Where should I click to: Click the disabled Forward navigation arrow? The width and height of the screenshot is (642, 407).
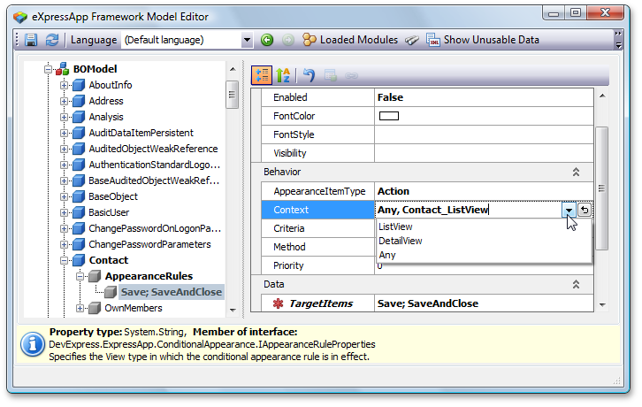[288, 40]
